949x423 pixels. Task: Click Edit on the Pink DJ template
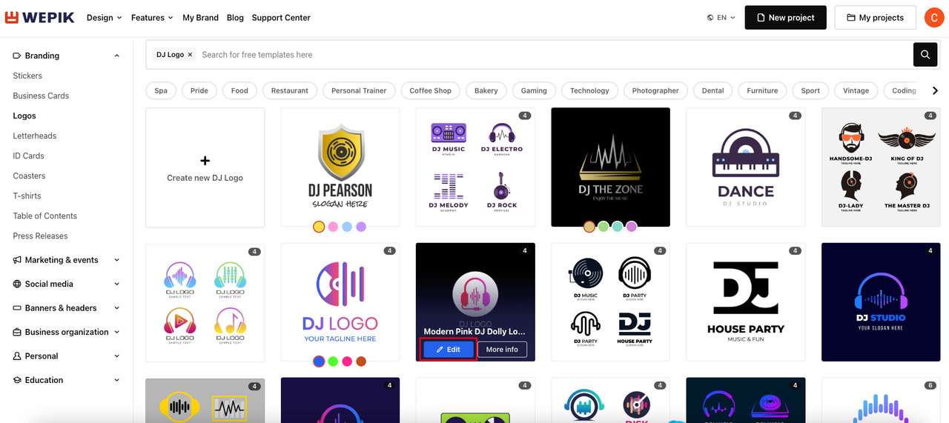point(448,350)
